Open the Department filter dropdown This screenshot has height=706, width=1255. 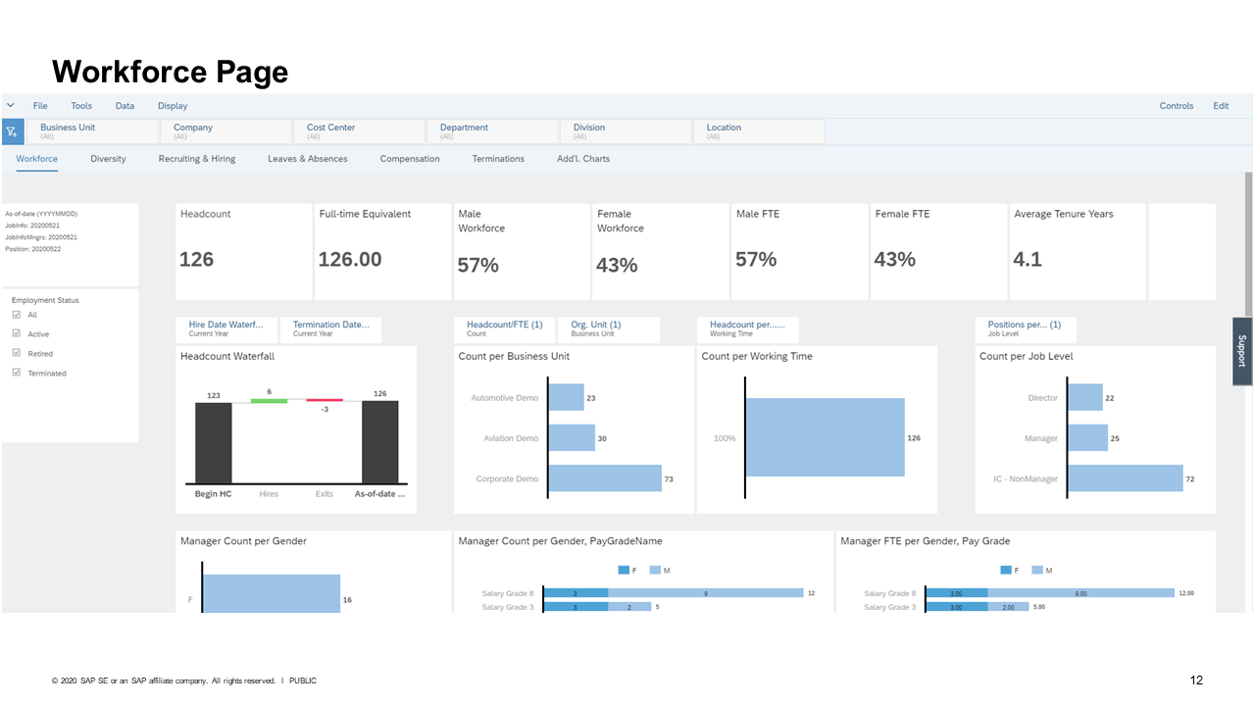click(492, 131)
